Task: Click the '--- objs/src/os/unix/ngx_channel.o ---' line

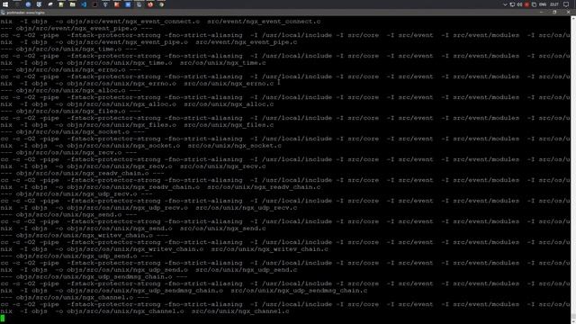Action: [x=75, y=298]
